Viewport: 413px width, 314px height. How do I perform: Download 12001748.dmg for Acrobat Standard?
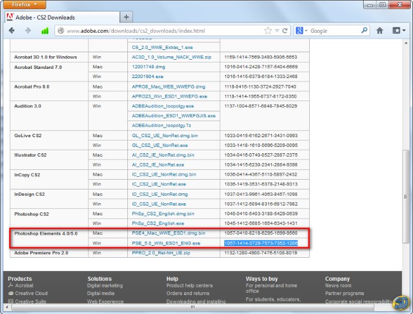149,67
